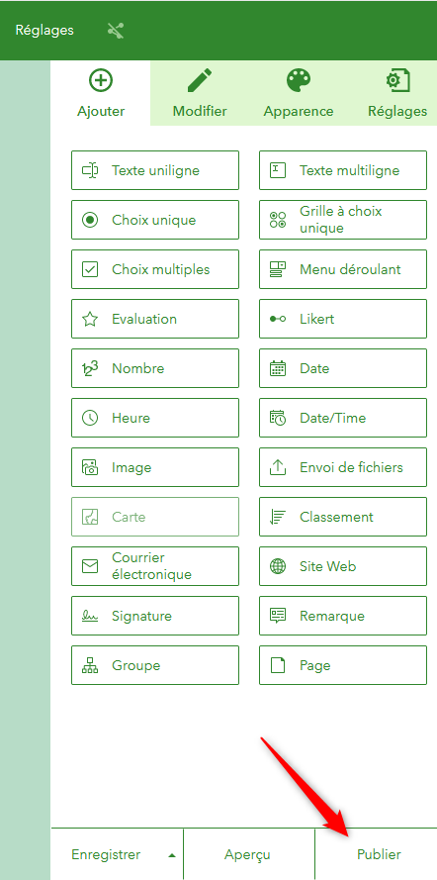
Task: Add a Texte uniligne input field
Action: tap(155, 170)
